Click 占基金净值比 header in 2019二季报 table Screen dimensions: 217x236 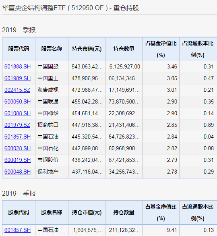[x=161, y=49]
